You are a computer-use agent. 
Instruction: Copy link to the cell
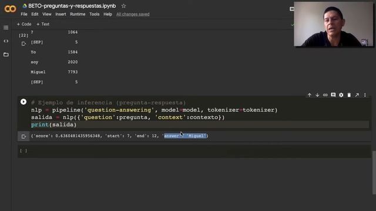[x=325, y=95]
